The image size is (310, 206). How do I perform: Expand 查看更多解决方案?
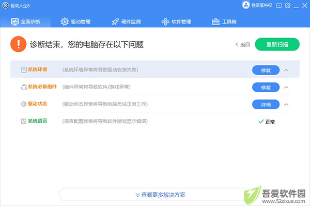[x=160, y=195]
